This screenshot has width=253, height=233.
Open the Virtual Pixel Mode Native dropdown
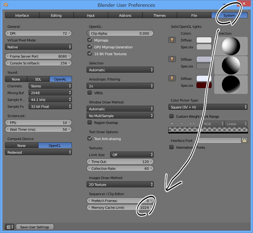pyautogui.click(x=38, y=47)
